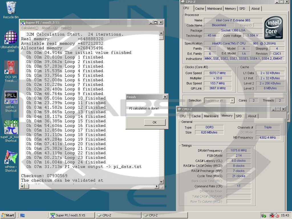
Task: Expand Processor #1 selection dropdown
Action: tap(232, 101)
